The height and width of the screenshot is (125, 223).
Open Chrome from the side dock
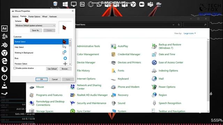(x=5, y=53)
